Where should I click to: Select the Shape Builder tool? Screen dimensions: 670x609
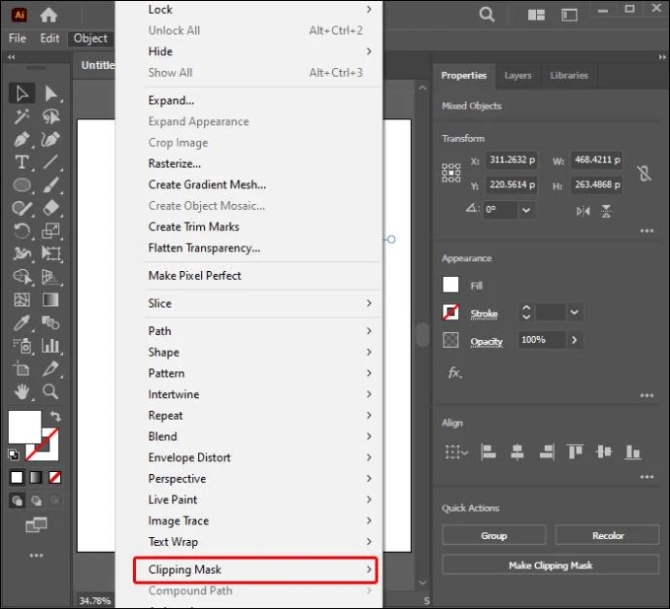click(x=21, y=277)
